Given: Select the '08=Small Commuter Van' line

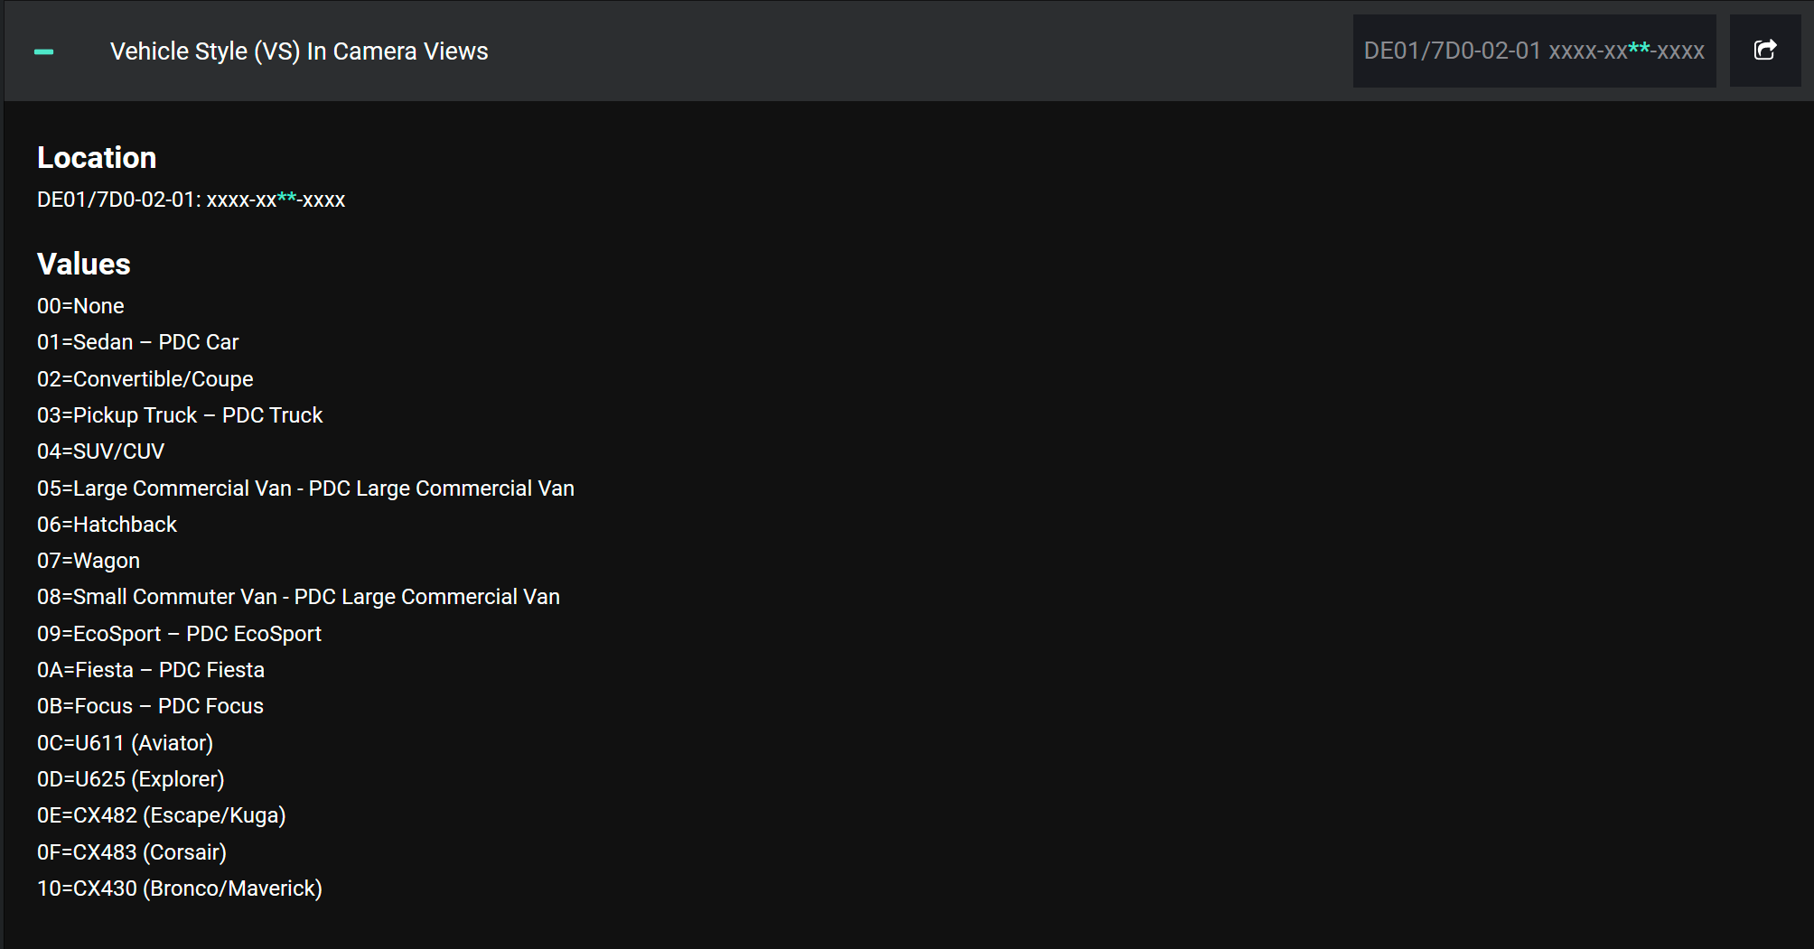Looking at the screenshot, I should (298, 597).
